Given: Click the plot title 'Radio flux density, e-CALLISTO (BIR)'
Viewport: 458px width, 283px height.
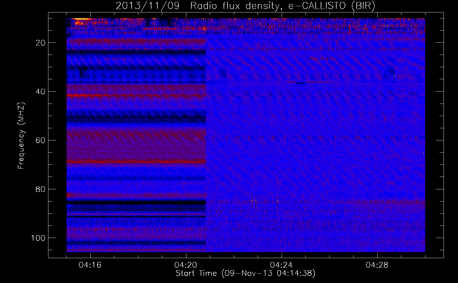Looking at the screenshot, I should pos(282,6).
